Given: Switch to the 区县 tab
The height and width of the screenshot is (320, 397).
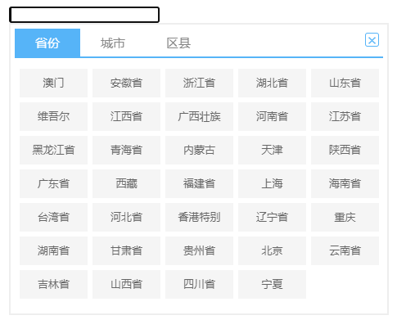Looking at the screenshot, I should pyautogui.click(x=178, y=43).
